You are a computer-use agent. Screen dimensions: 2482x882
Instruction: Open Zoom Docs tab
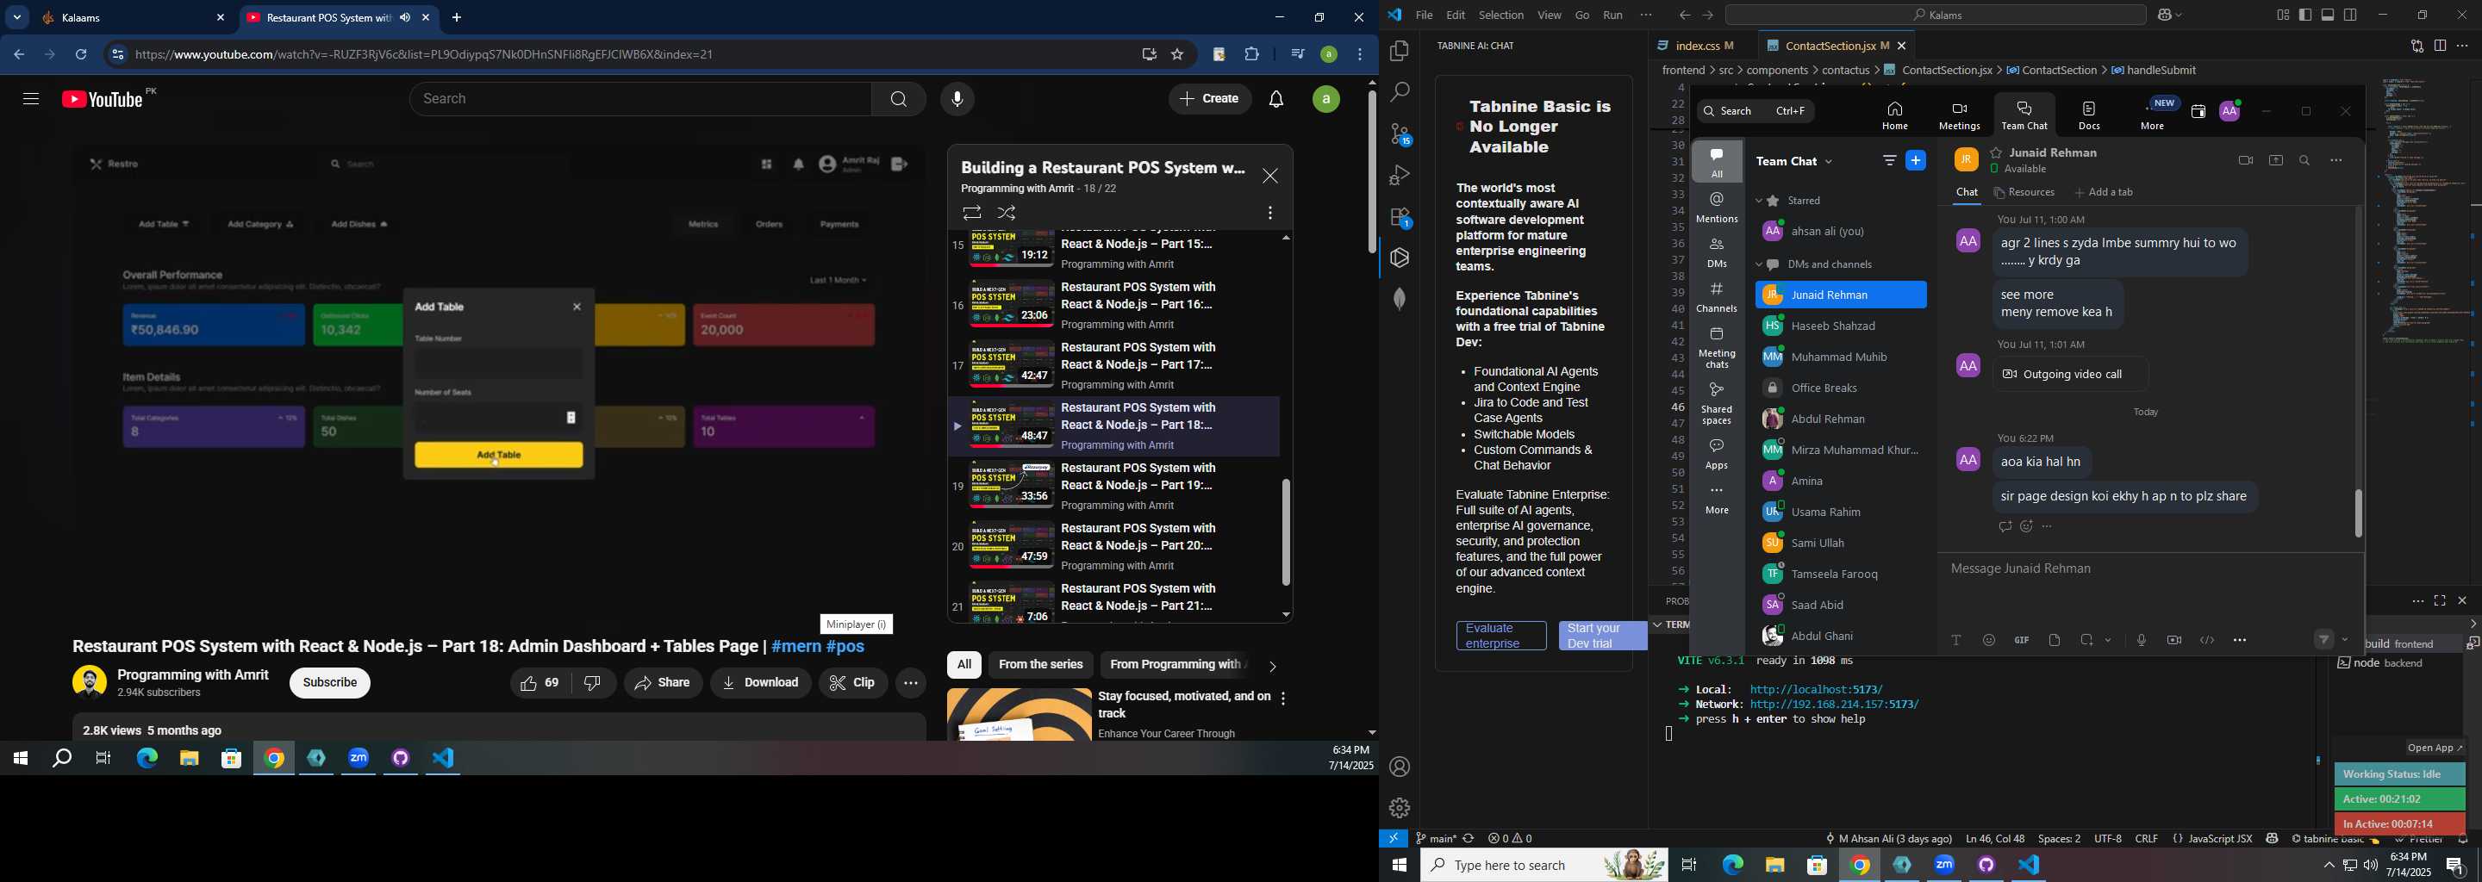(2090, 115)
